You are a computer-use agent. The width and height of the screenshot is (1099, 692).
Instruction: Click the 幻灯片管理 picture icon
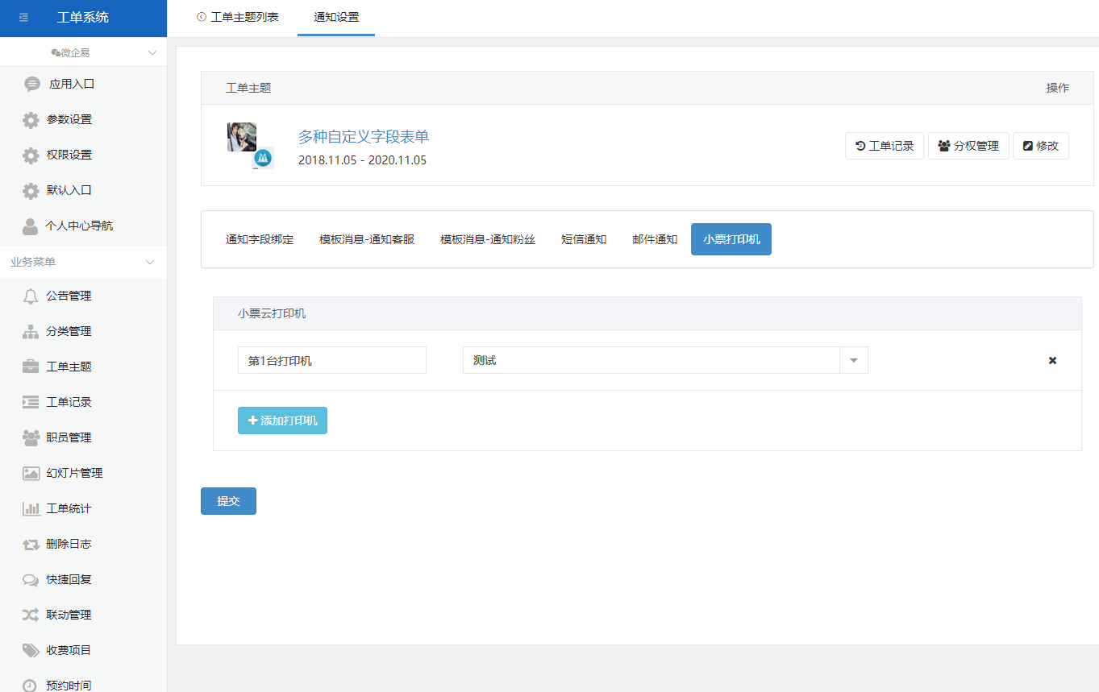coord(31,473)
